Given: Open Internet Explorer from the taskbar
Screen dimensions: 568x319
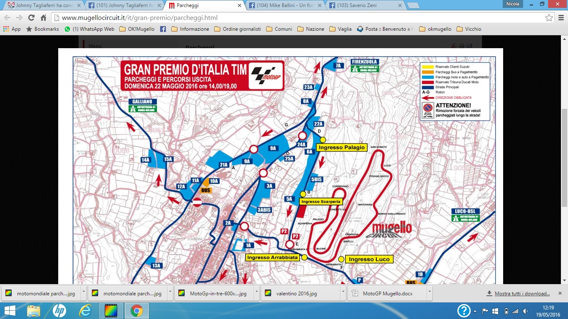Looking at the screenshot, I should [85, 311].
